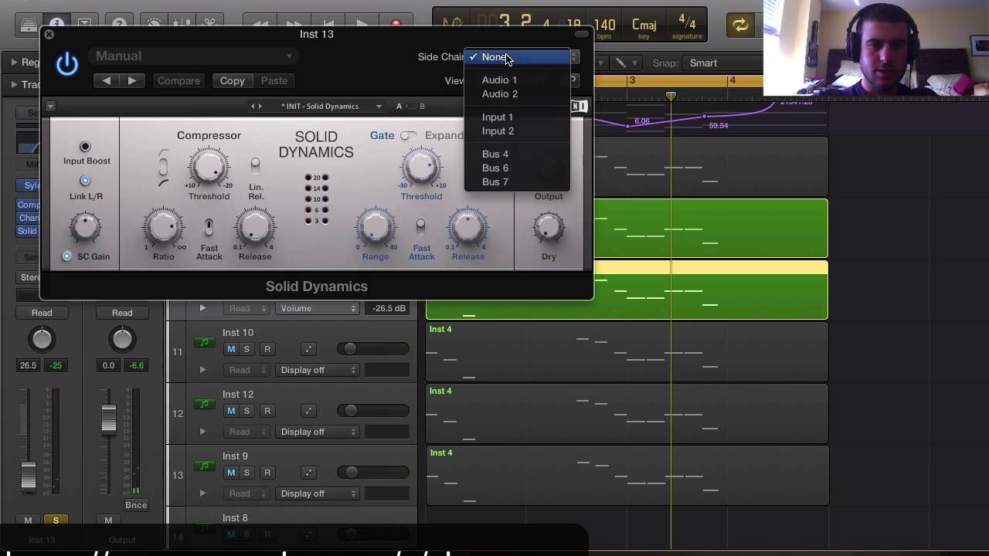
Task: Click the Paste button in plug-in header
Action: 274,80
